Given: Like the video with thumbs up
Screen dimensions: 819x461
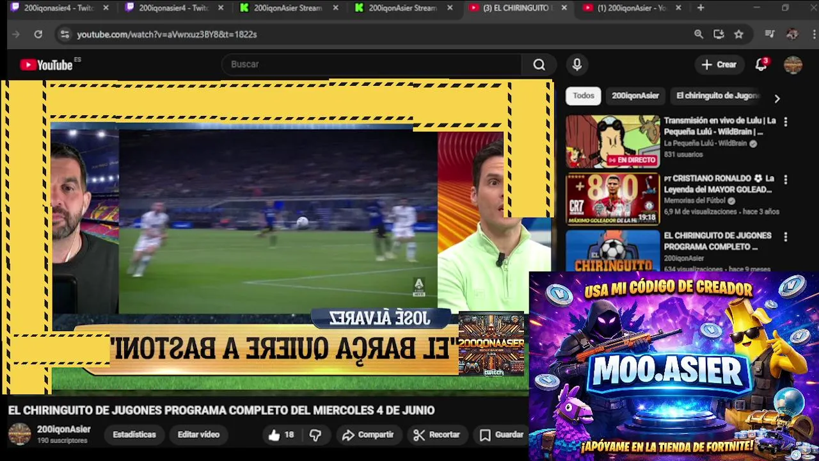Looking at the screenshot, I should (280, 435).
